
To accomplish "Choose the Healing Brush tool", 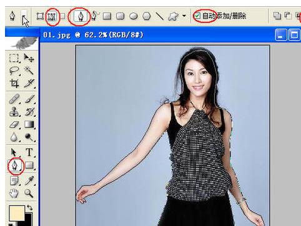I will [x=14, y=99].
